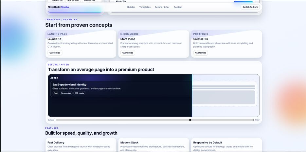The image size is (306, 152).
Task: Click the PORTFOLIO category label
Action: pyautogui.click(x=201, y=34)
